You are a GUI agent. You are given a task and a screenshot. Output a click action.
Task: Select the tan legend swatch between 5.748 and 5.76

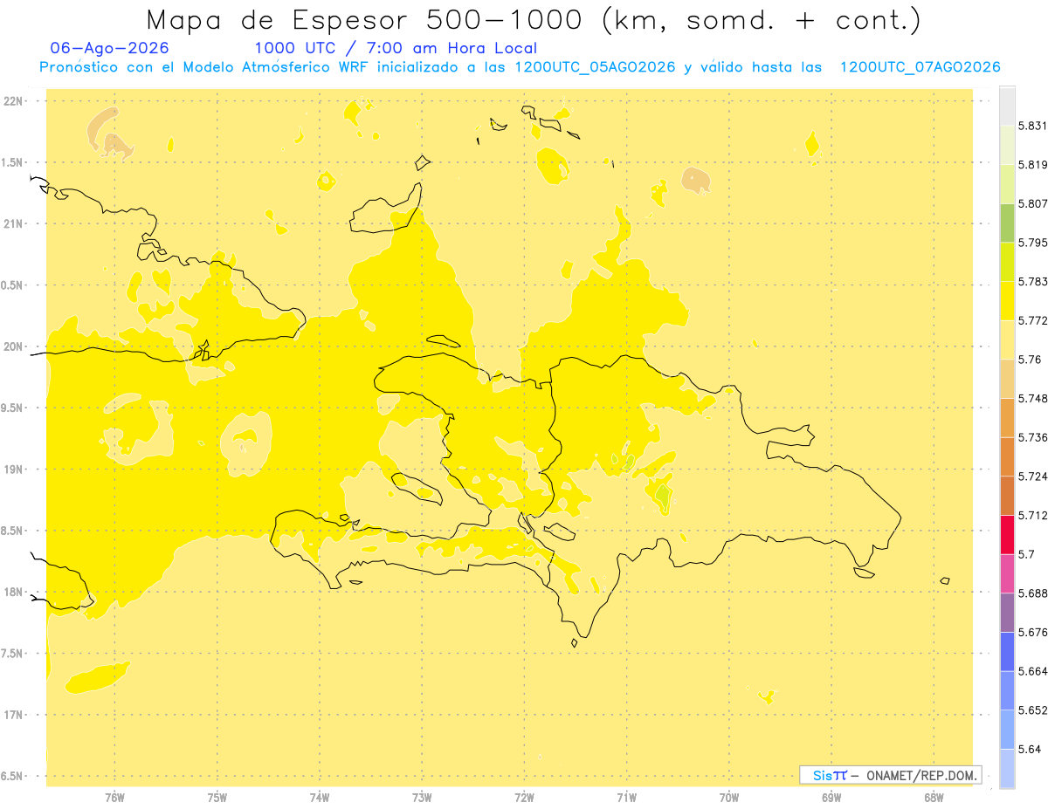coord(1007,379)
